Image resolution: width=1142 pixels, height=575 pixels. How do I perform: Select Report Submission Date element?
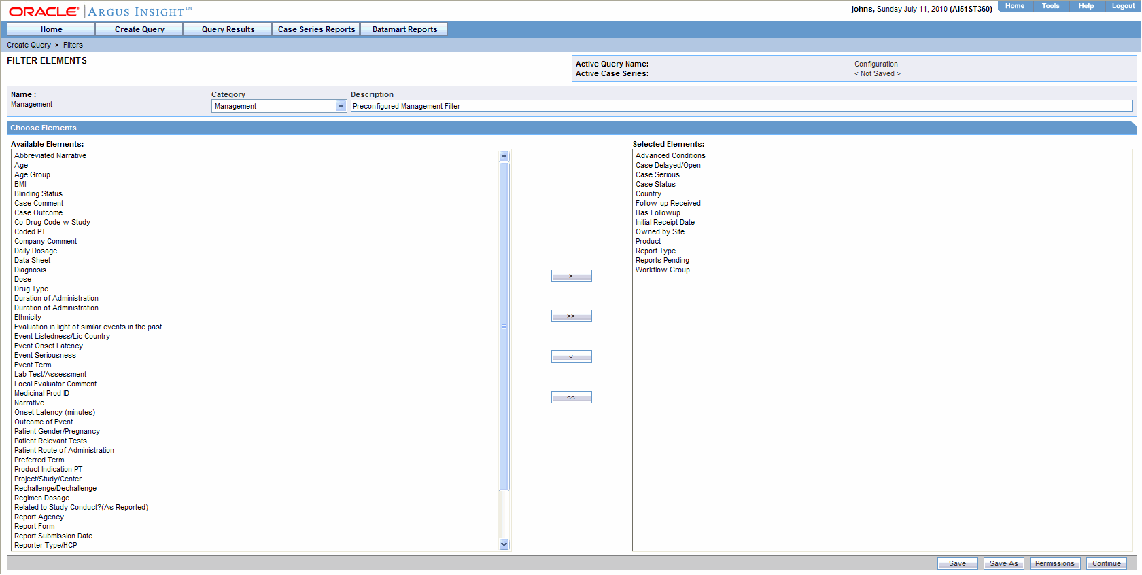pos(53,536)
